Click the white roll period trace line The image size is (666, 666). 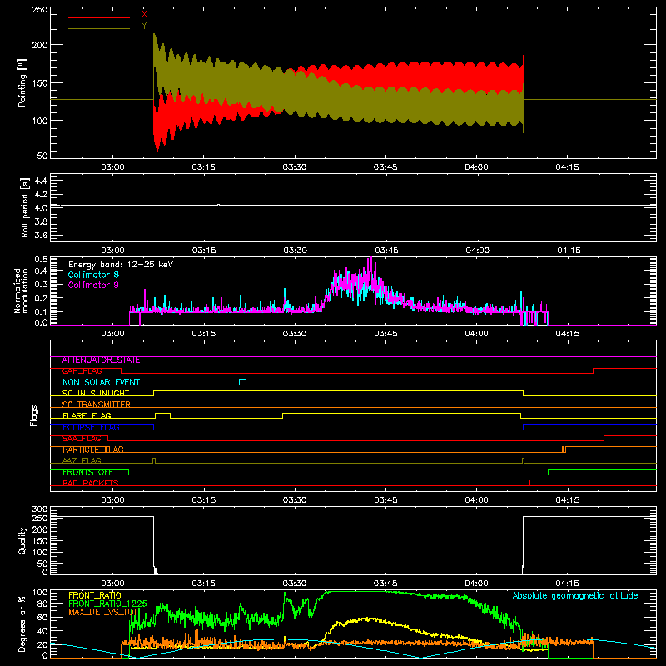353,205
